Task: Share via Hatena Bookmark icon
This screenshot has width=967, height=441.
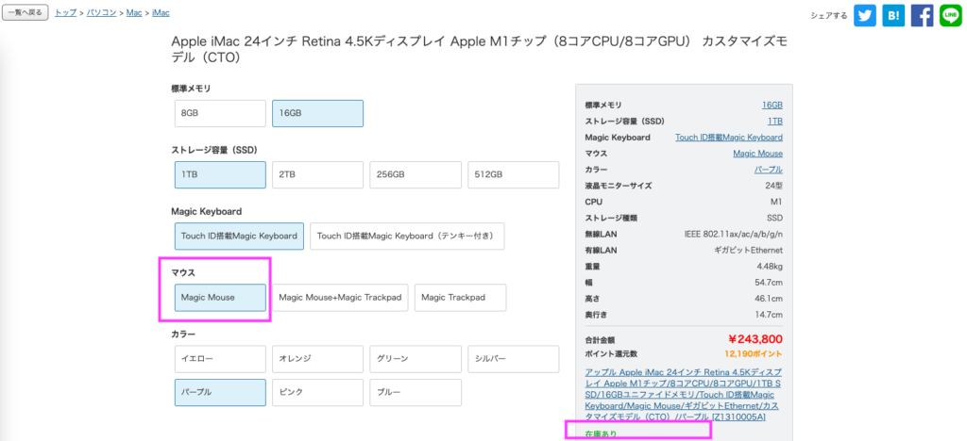Action: point(893,16)
